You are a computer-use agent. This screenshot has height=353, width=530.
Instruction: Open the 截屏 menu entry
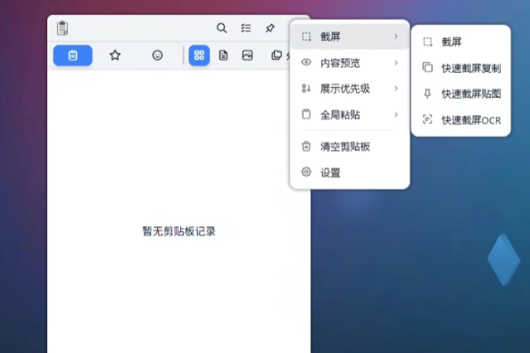coord(350,37)
